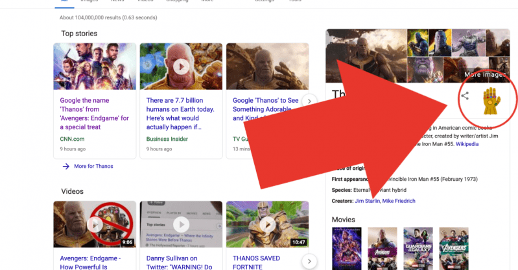518x270 pixels.
Task: Open Mike Friedrich creator link
Action: (399, 201)
